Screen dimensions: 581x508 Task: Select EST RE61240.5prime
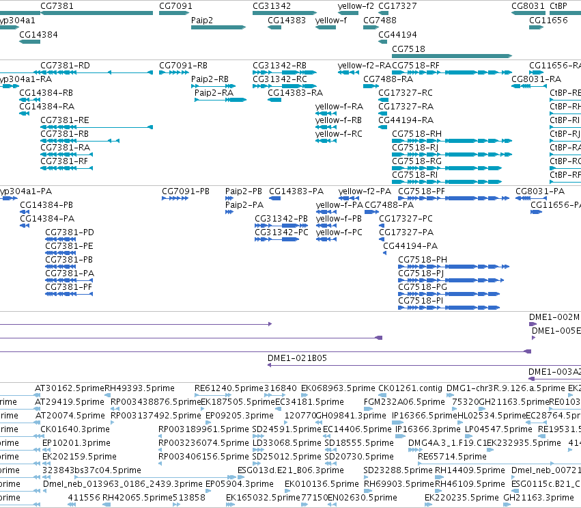tap(229, 388)
